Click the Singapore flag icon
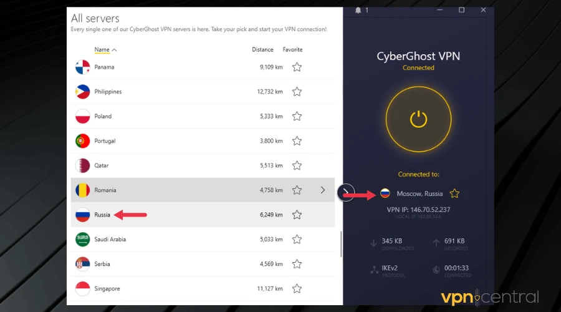 pyautogui.click(x=83, y=289)
